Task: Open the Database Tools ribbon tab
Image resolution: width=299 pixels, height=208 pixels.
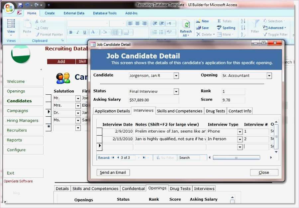Action: 105,13
